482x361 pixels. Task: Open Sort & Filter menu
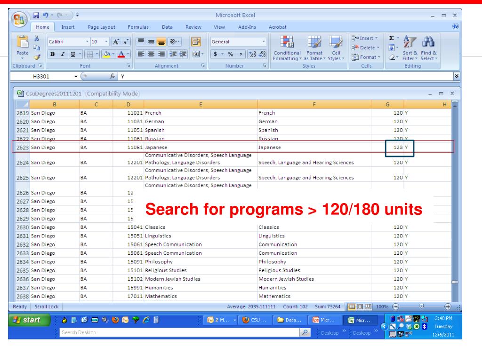[x=410, y=48]
